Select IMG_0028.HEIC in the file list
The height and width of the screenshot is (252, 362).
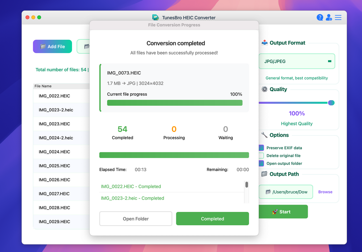pos(62,208)
